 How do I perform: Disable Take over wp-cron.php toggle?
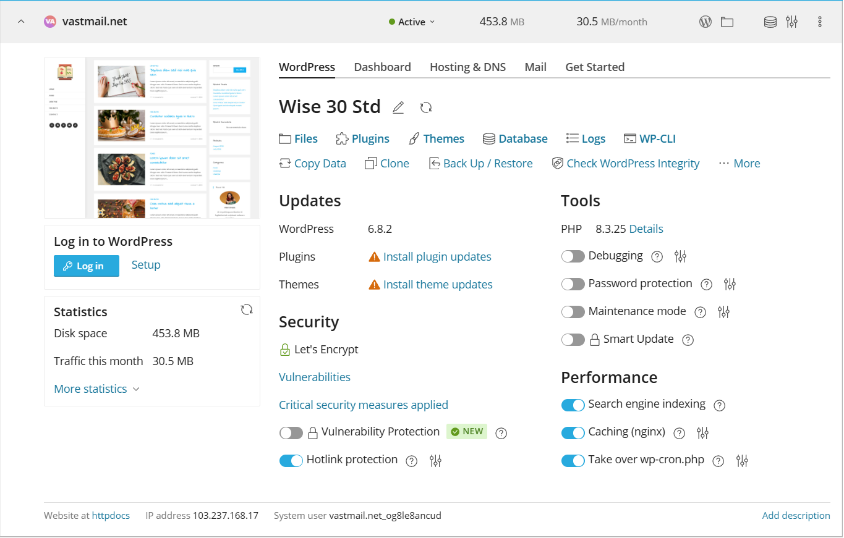coord(573,461)
